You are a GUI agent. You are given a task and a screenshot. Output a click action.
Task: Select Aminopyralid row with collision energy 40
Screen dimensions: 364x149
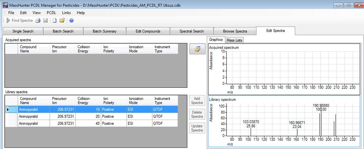point(91,124)
